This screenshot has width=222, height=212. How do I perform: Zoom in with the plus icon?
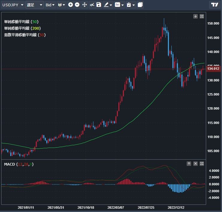[70, 5]
